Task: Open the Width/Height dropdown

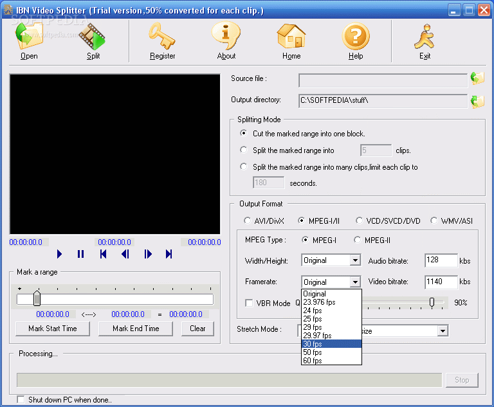Action: coord(355,260)
